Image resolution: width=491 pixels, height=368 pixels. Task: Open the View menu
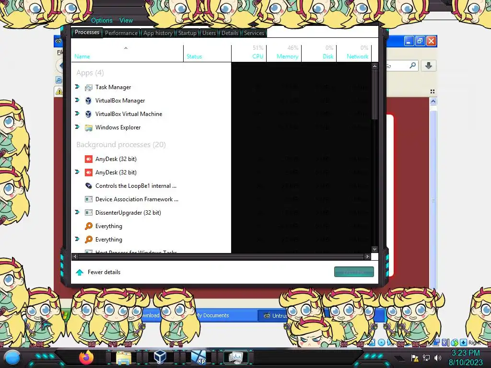126,20
